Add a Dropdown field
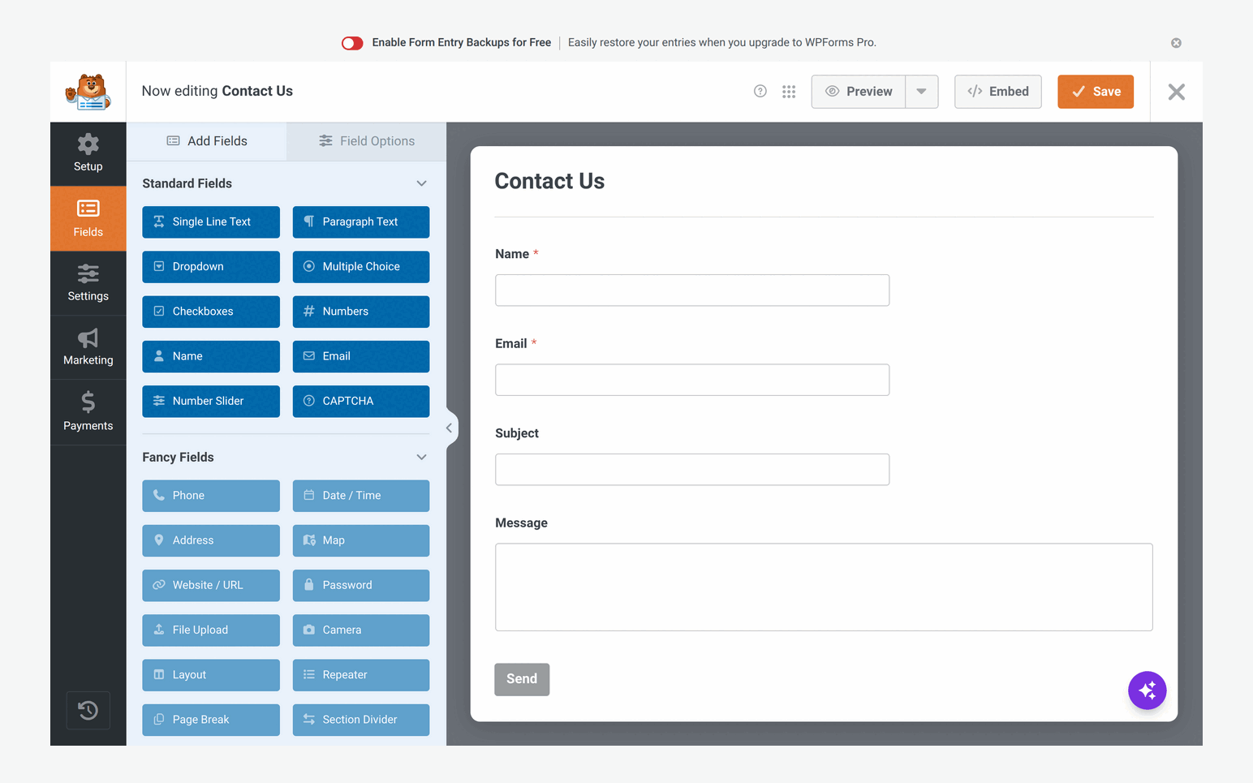This screenshot has height=783, width=1253. [211, 267]
